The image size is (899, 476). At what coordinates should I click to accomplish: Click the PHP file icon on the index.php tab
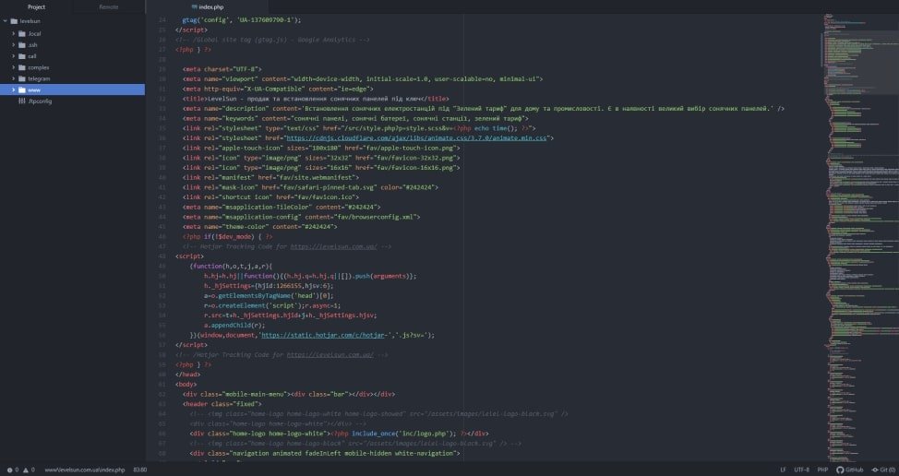point(194,6)
